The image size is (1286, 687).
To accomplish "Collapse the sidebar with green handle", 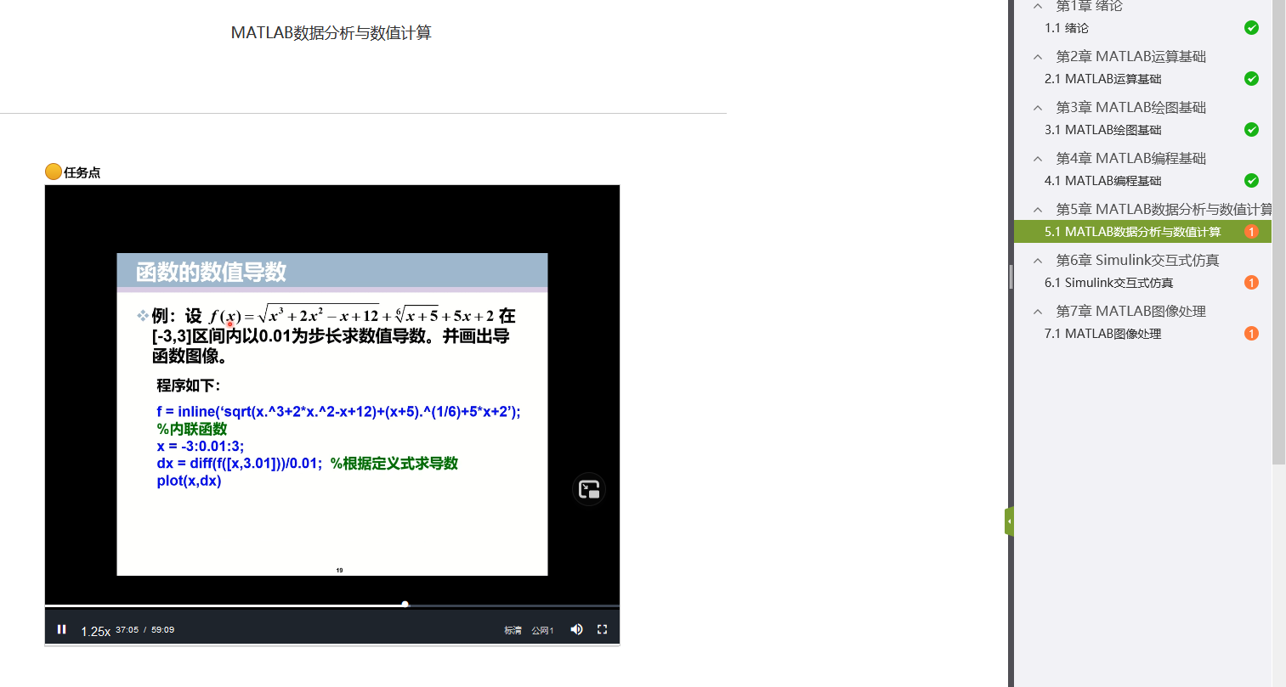I will pyautogui.click(x=1009, y=521).
